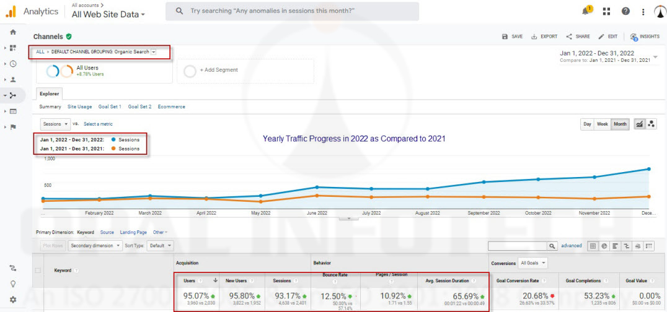Collapse the chart with the center arrow
Viewport: 667px width, 312px height.
[349, 218]
